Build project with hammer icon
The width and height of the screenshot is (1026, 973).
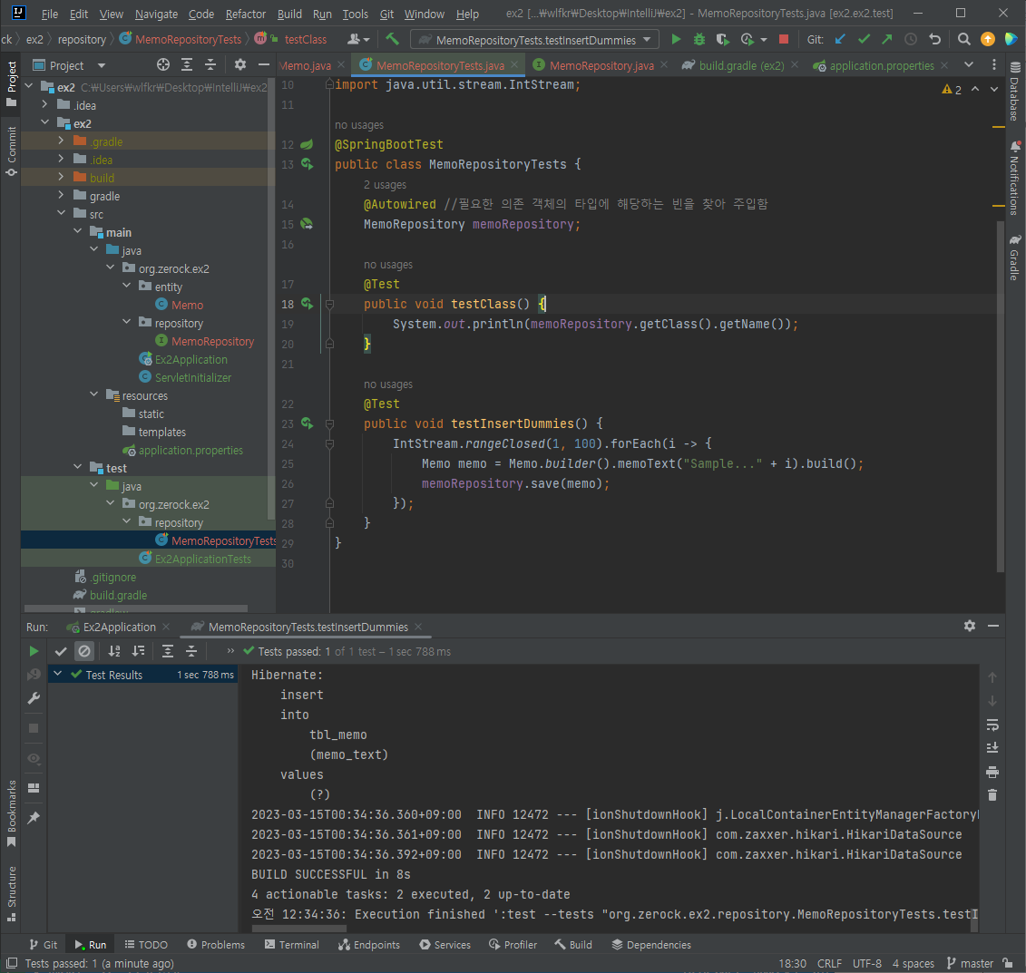click(x=392, y=39)
